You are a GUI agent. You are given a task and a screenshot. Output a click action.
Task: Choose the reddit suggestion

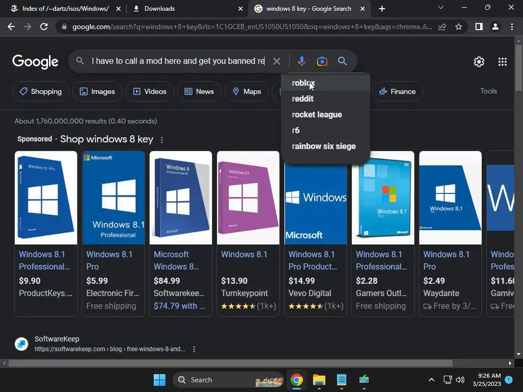(325, 99)
